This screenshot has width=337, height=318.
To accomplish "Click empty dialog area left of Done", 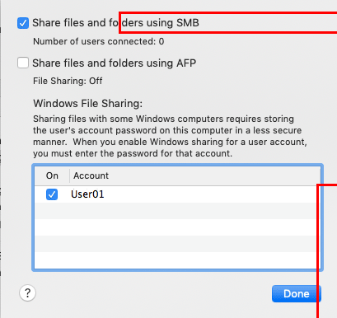I will pos(154,293).
